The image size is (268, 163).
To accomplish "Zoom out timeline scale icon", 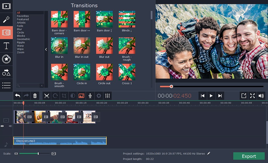I will click(x=16, y=154).
